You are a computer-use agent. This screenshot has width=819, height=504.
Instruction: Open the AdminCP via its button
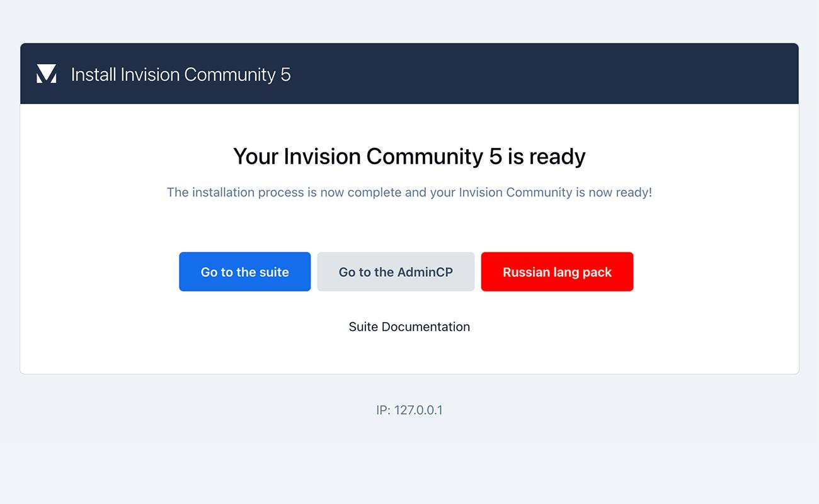pyautogui.click(x=396, y=272)
